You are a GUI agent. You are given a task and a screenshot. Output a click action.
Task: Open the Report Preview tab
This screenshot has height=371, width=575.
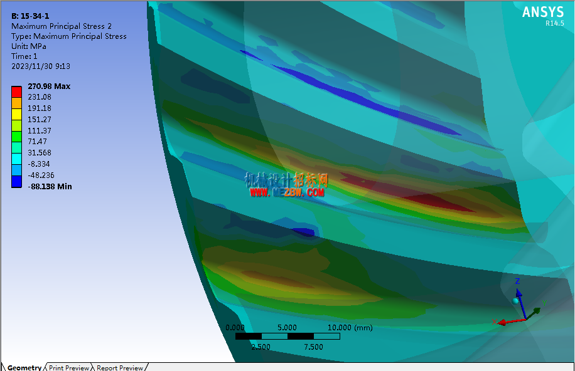120,367
